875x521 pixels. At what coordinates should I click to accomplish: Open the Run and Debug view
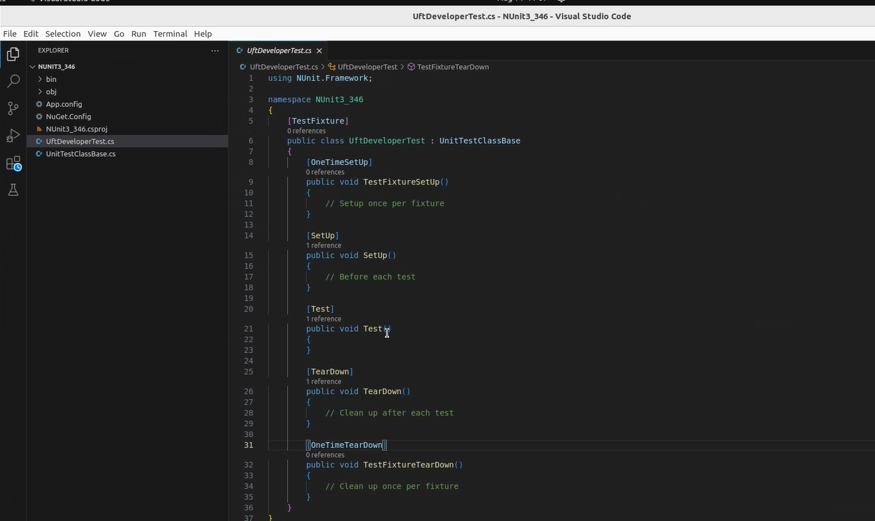click(x=13, y=136)
